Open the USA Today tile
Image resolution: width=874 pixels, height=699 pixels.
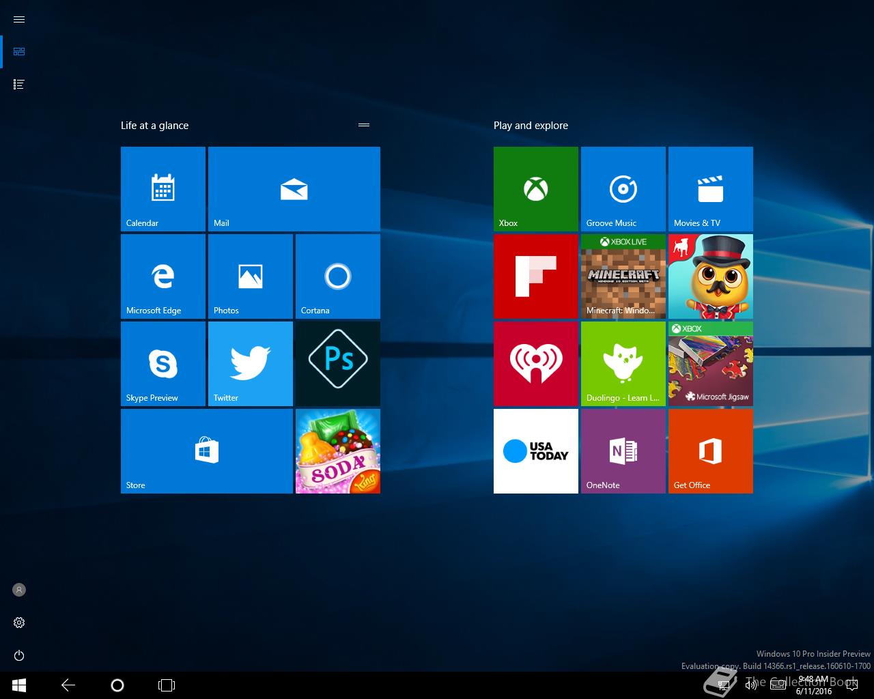[x=536, y=451]
